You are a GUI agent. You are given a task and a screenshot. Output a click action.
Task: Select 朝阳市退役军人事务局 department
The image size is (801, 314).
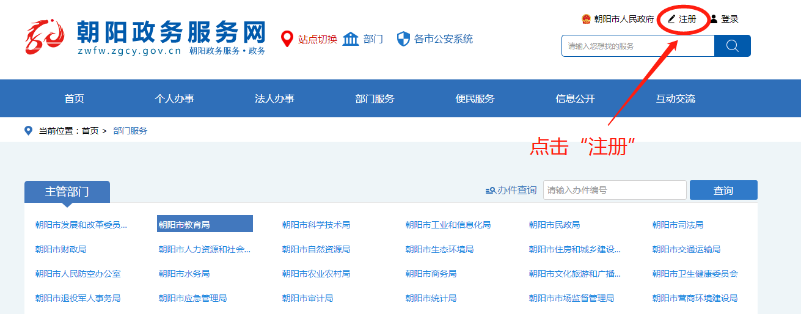(78, 298)
